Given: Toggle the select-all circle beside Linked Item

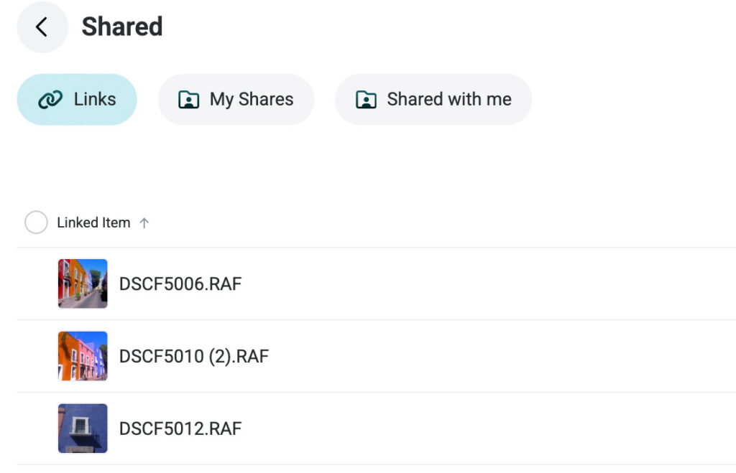Looking at the screenshot, I should click(x=36, y=223).
